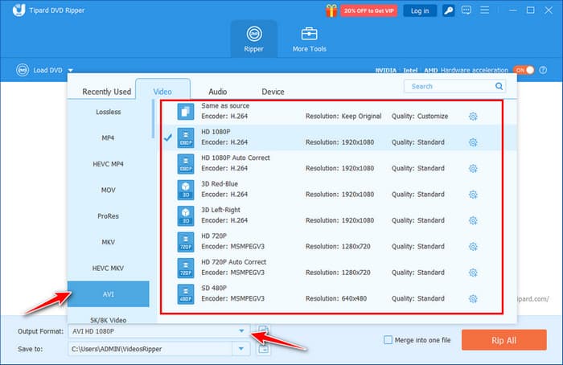Open the feedback chat bubble icon
Viewport: 563px width, 365px height.
click(467, 10)
